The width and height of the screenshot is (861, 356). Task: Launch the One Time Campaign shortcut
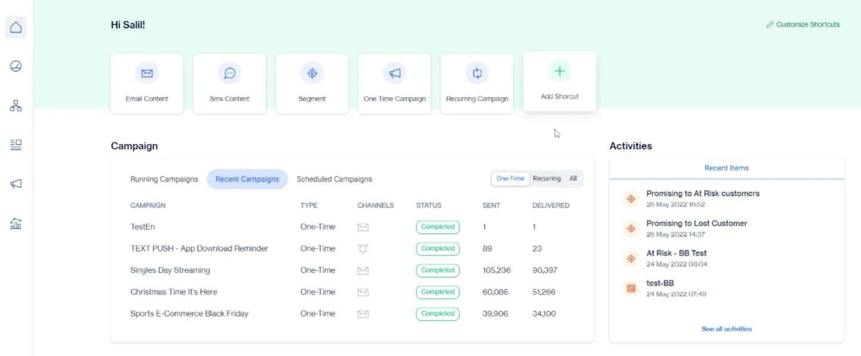pyautogui.click(x=395, y=83)
